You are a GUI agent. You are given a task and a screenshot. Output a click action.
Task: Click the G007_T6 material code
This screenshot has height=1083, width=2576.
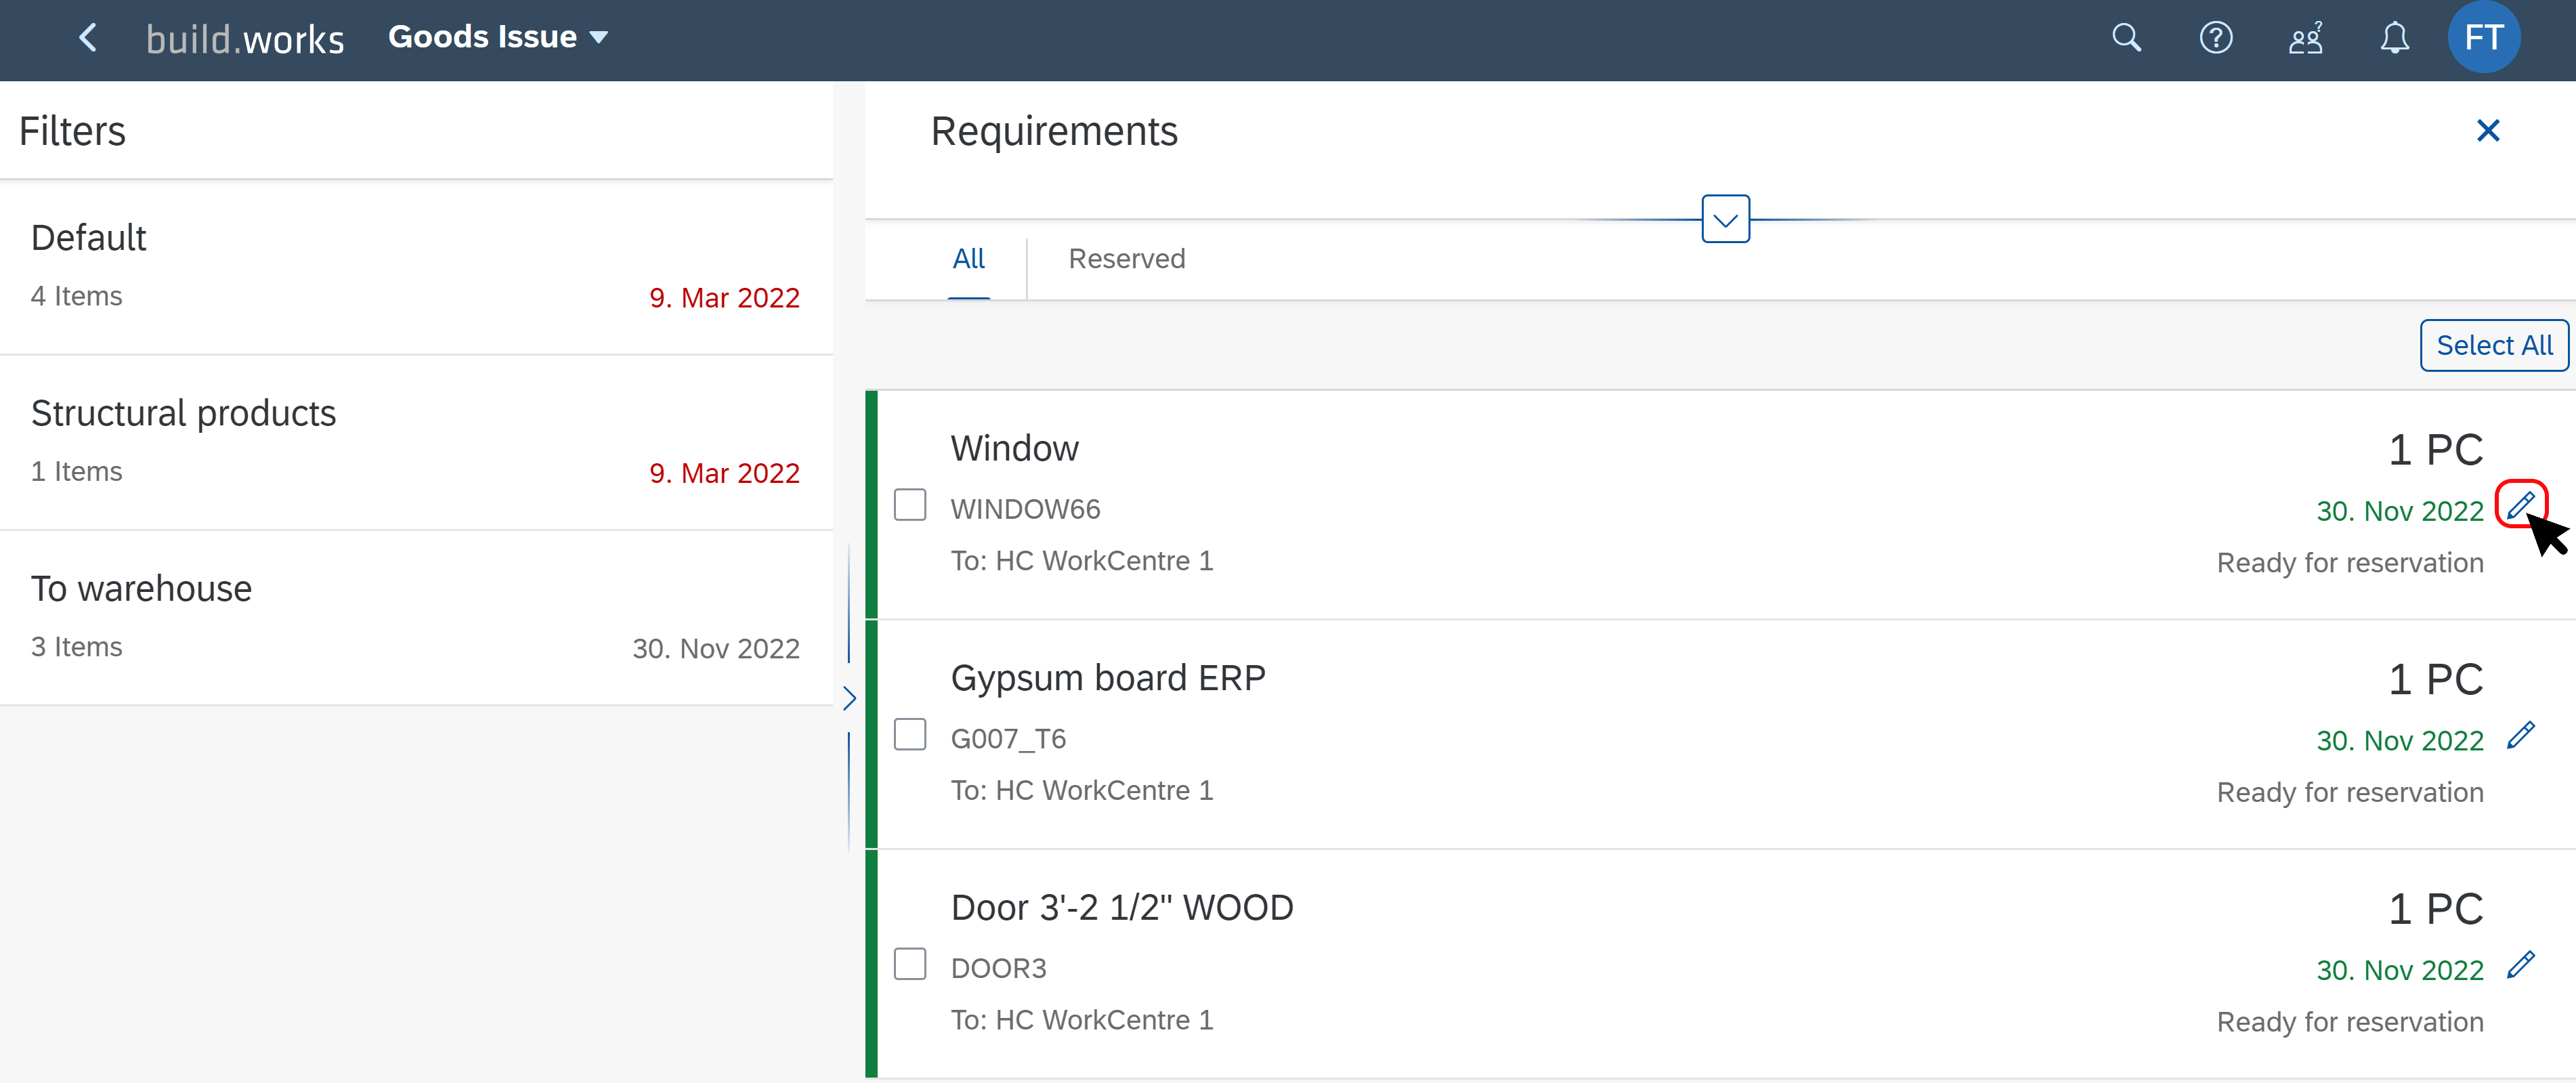1008,740
